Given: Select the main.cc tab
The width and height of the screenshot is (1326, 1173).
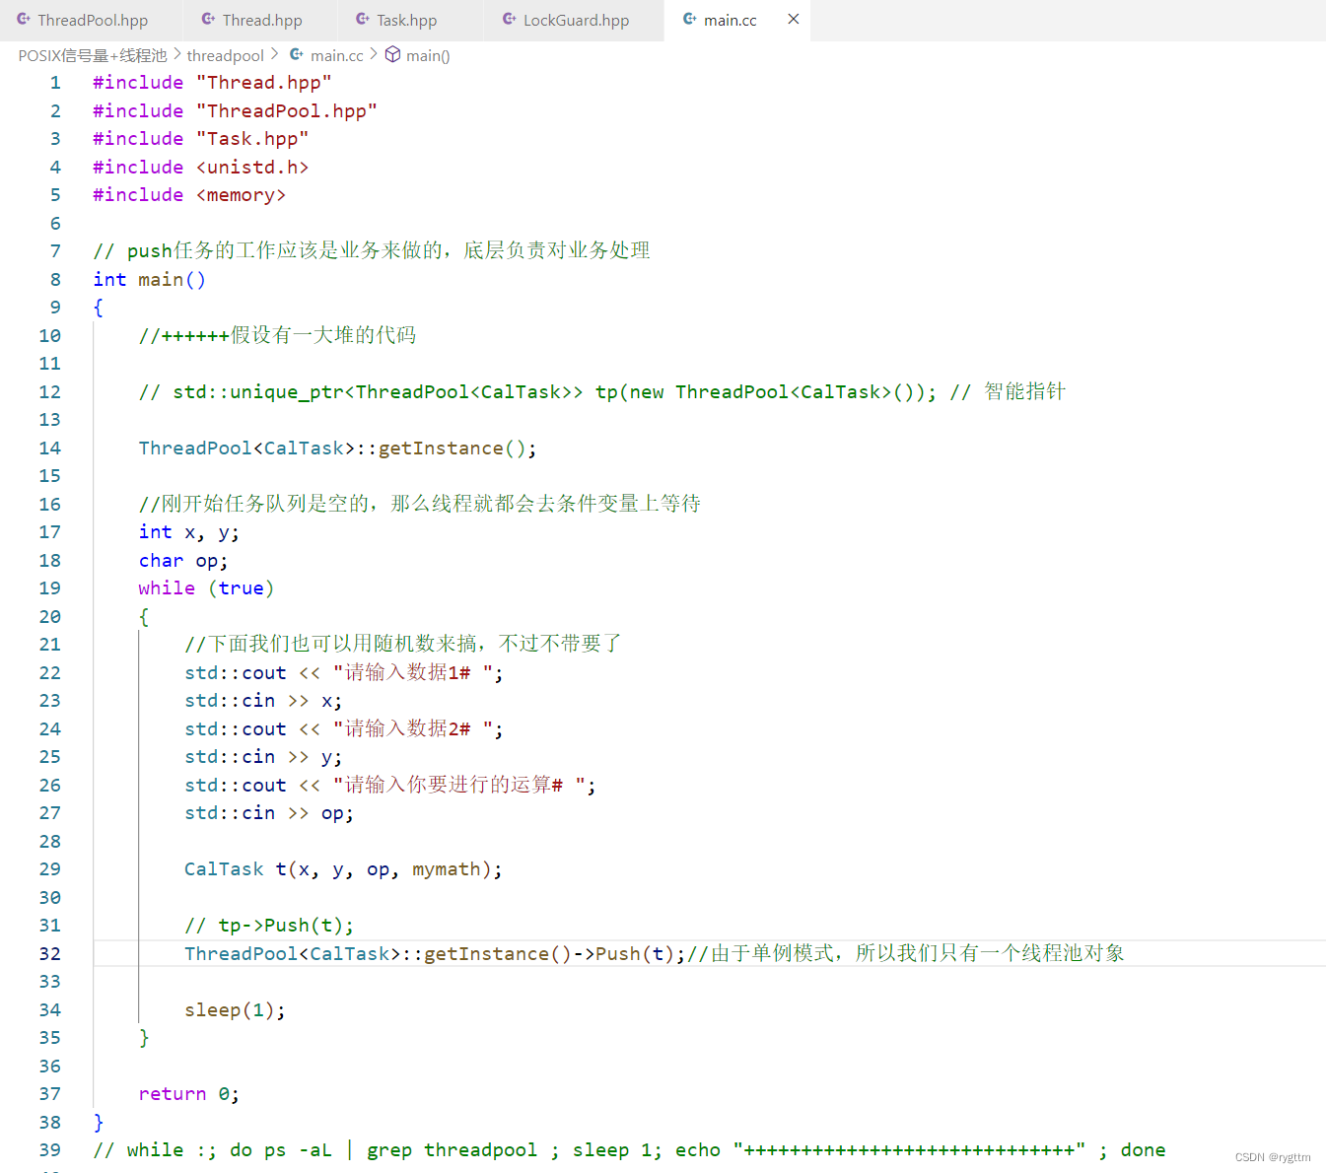Looking at the screenshot, I should 730,20.
